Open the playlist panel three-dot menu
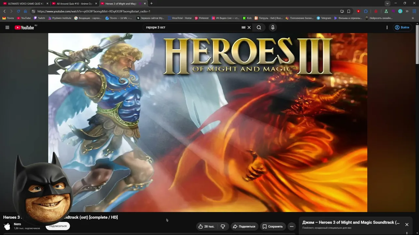Image resolution: width=419 pixels, height=235 pixels. 407,233
